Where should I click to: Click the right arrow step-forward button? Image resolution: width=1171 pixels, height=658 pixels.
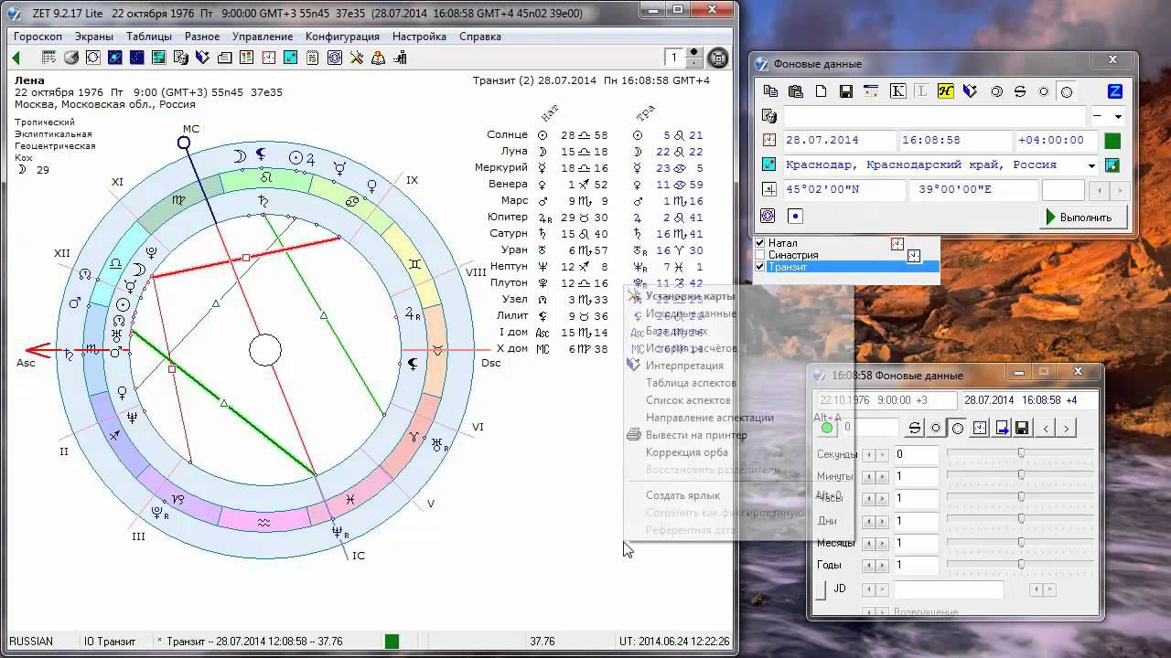(x=1067, y=428)
